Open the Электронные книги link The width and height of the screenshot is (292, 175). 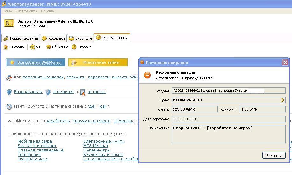point(104,141)
